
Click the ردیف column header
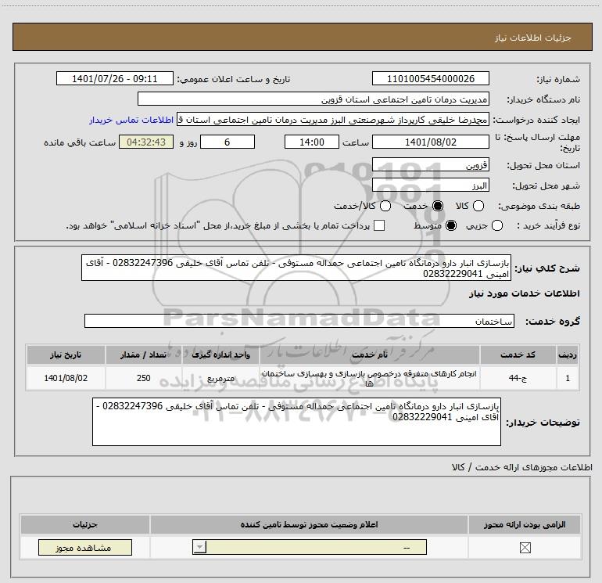[x=568, y=354]
